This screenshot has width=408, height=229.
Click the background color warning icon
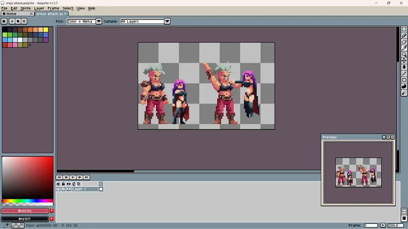(52, 219)
